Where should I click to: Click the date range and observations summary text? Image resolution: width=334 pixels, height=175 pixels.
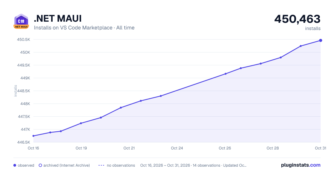193,165
